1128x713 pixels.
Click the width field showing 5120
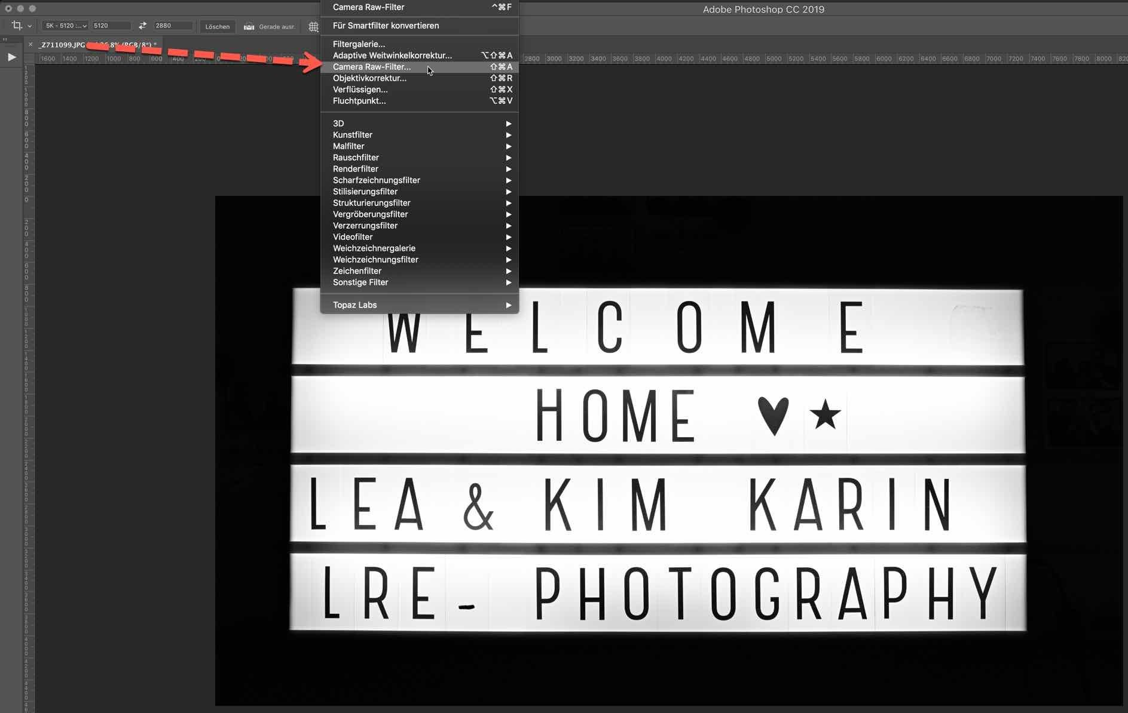coord(111,26)
